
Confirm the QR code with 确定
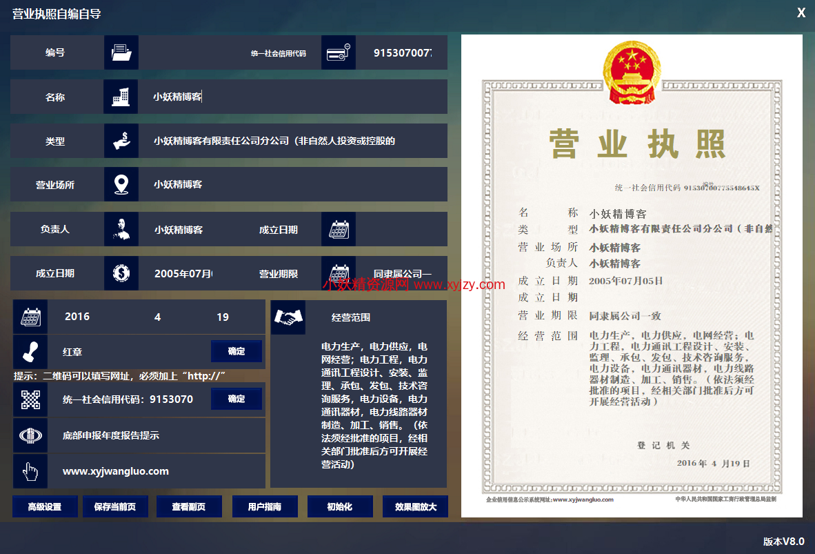[237, 399]
